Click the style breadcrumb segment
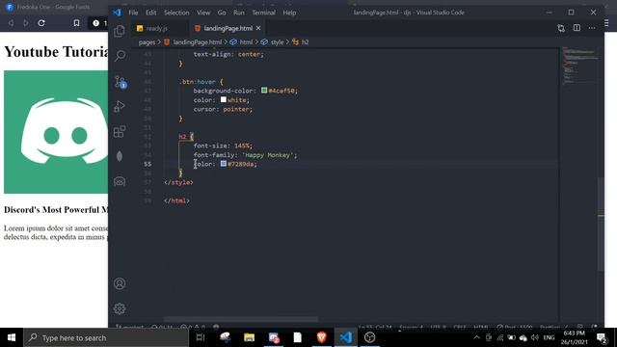This screenshot has height=347, width=617. 277,42
